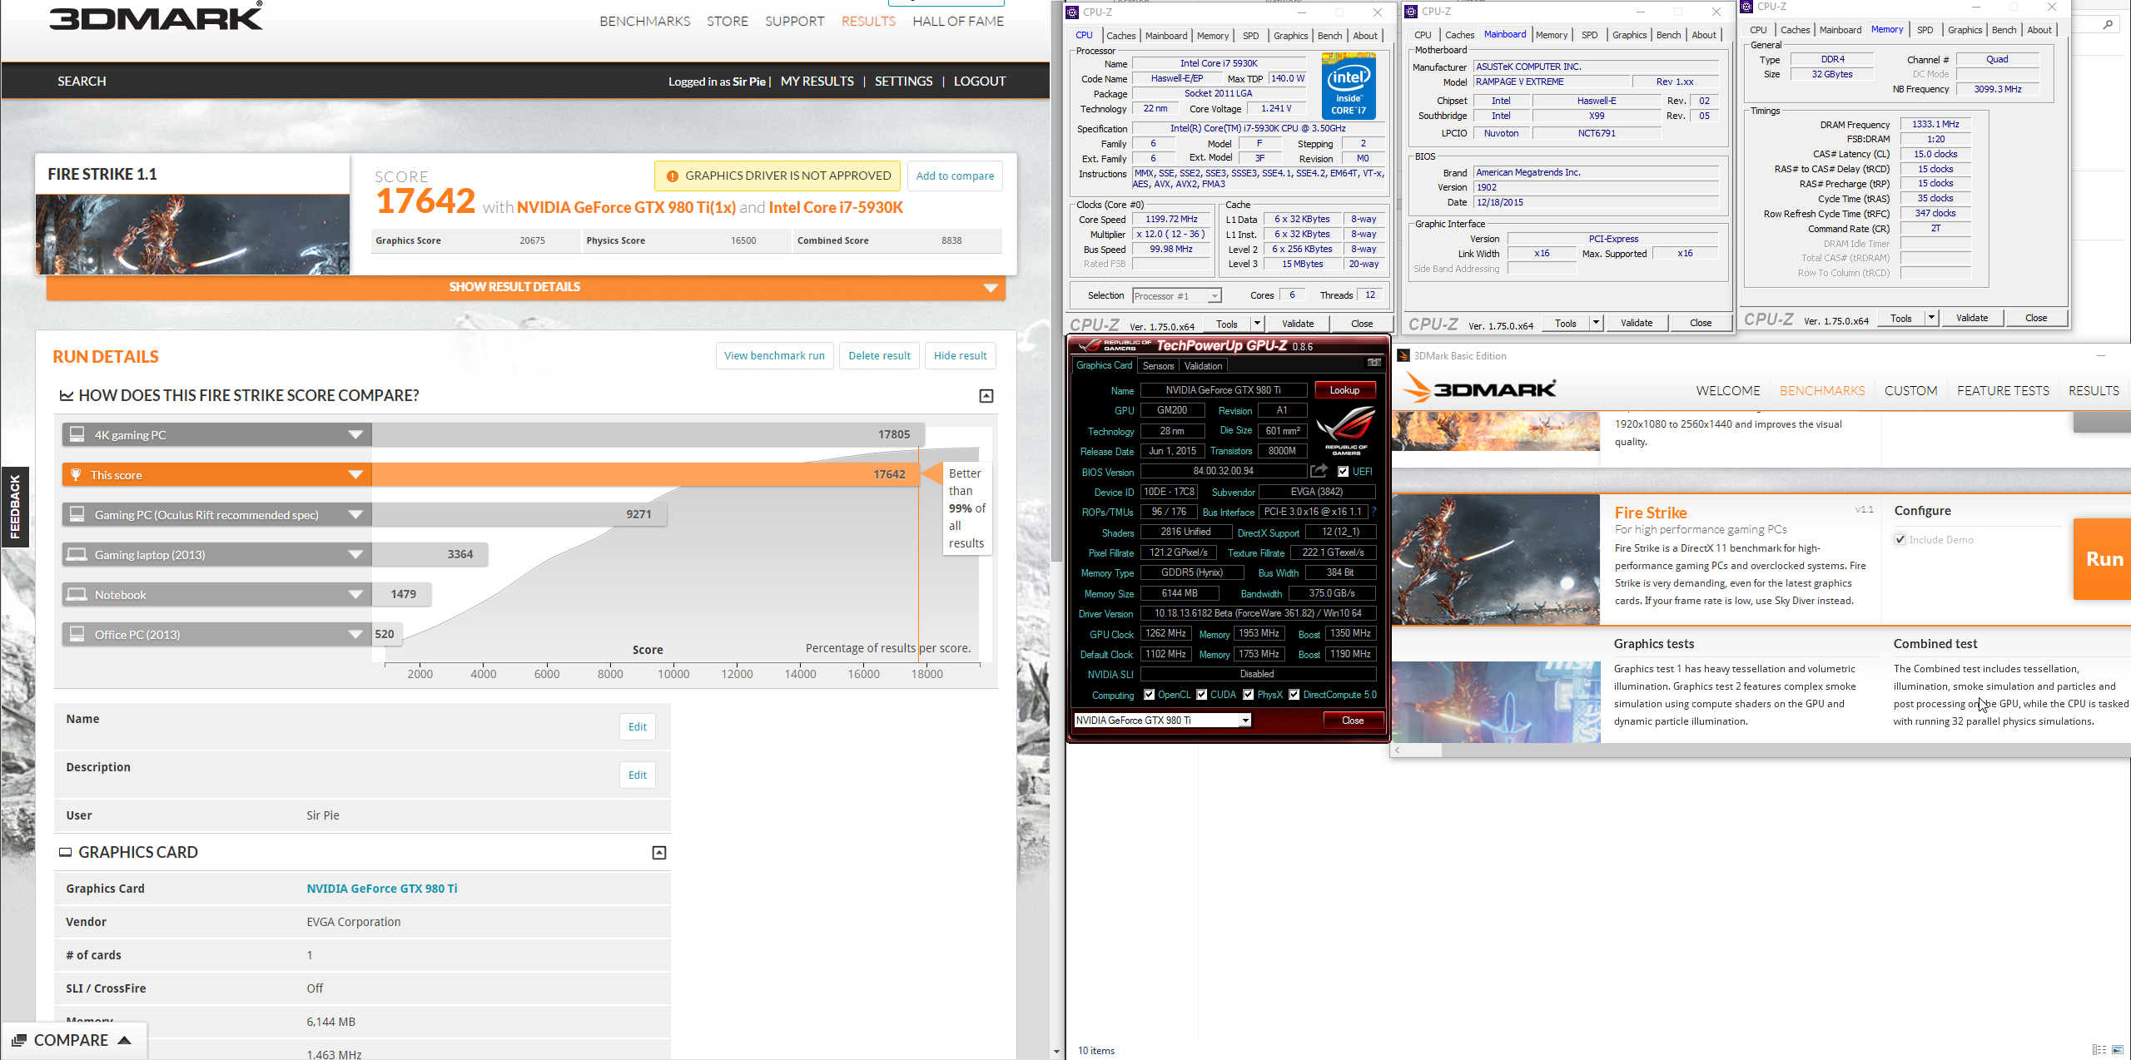This screenshot has width=2131, height=1060.
Task: Click the 3DMark Basic Edition app logo
Action: pyautogui.click(x=1479, y=389)
